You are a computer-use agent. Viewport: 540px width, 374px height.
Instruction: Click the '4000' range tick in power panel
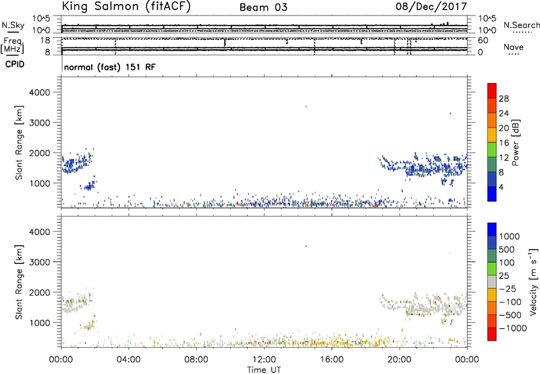coord(40,92)
